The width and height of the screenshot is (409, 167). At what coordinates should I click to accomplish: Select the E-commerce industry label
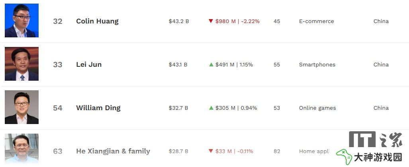[316, 21]
